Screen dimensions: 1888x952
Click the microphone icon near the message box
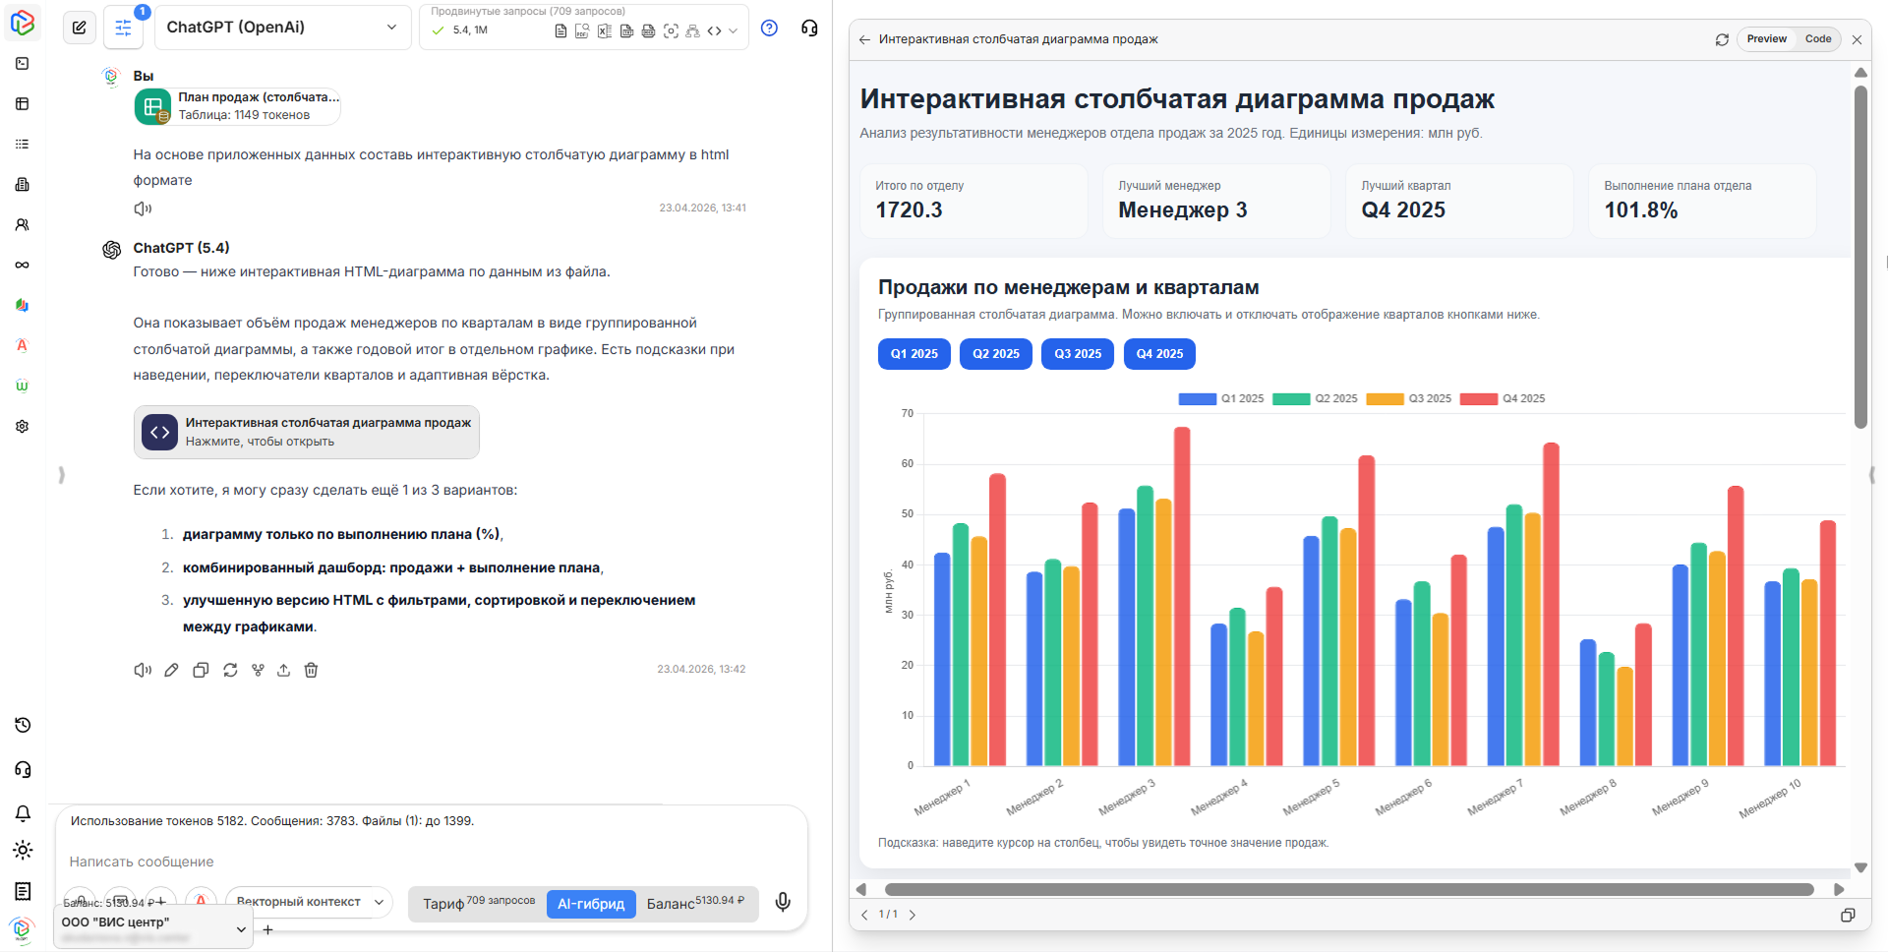783,901
